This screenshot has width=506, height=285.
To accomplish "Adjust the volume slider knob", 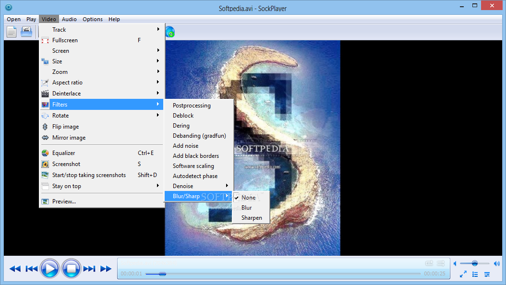I will click(475, 263).
